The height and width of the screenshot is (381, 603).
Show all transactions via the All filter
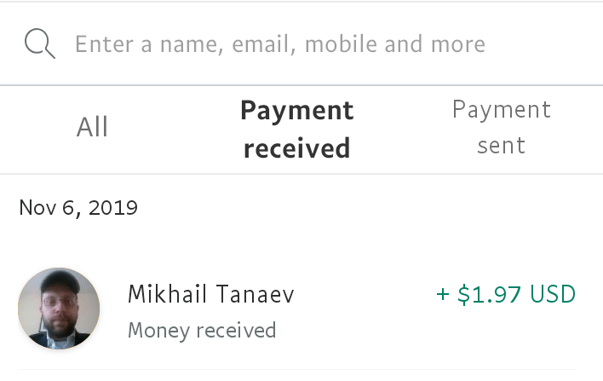93,128
